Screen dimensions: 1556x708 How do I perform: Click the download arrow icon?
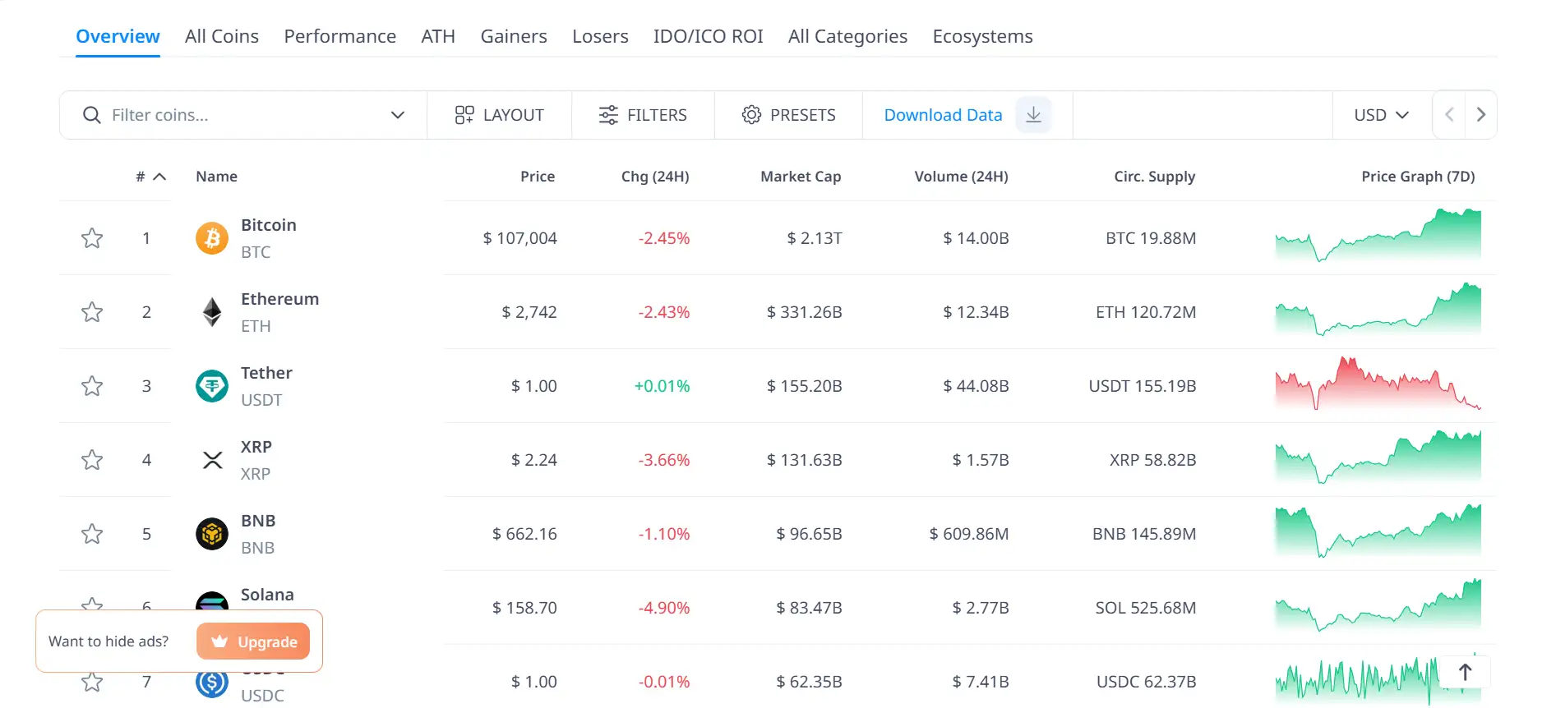(1033, 115)
